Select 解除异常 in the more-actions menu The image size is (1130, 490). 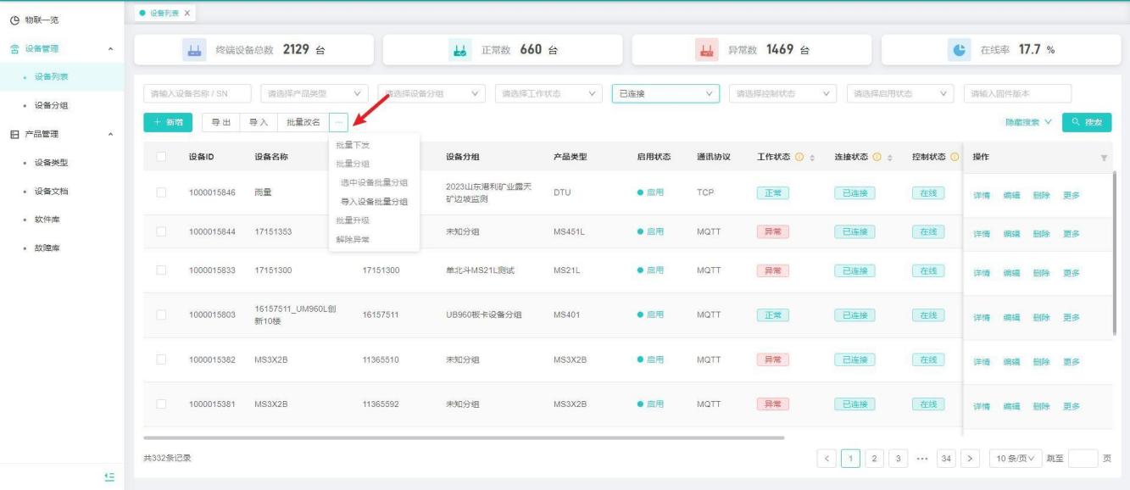click(x=353, y=240)
